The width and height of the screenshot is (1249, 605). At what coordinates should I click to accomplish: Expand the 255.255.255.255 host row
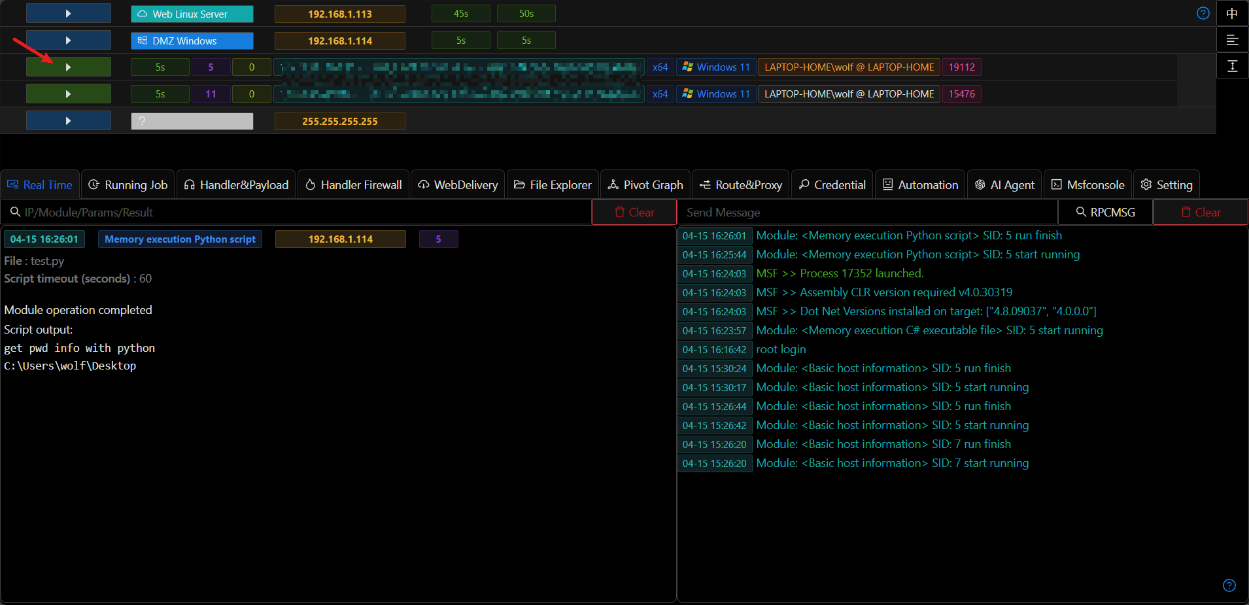click(69, 121)
